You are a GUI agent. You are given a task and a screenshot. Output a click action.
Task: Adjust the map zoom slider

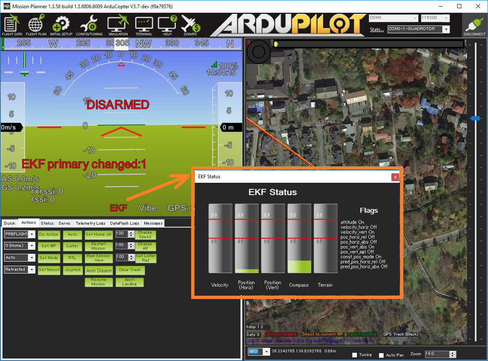(x=476, y=118)
